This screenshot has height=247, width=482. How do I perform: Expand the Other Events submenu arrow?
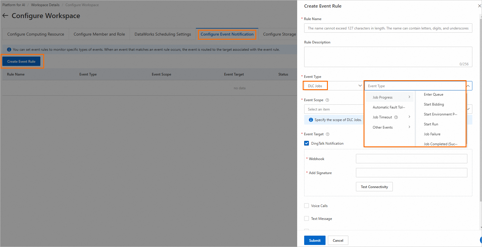[409, 127]
